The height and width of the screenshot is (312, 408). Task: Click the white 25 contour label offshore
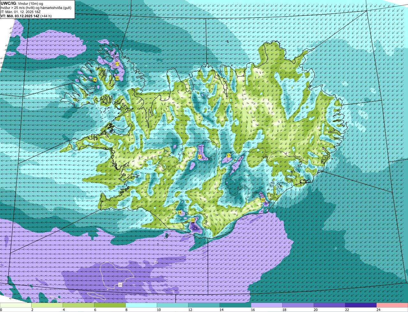point(120,285)
